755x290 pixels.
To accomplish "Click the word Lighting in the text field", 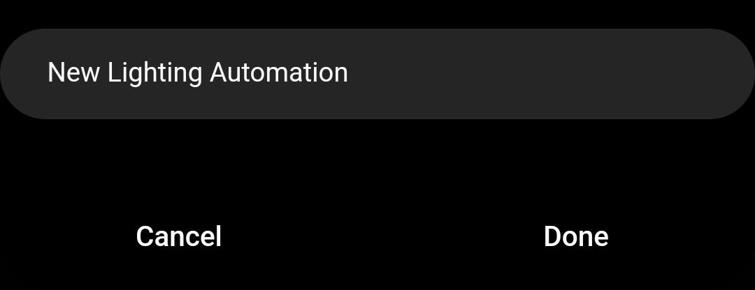I will coord(154,74).
